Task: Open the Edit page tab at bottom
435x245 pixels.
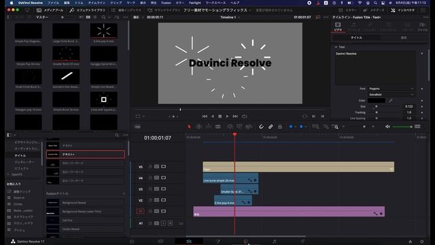Action: 189,242
